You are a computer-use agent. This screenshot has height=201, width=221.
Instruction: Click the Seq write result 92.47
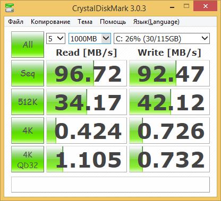169,73
